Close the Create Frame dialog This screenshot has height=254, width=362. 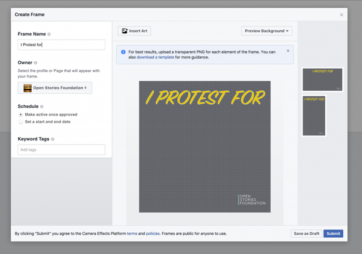[x=342, y=14]
